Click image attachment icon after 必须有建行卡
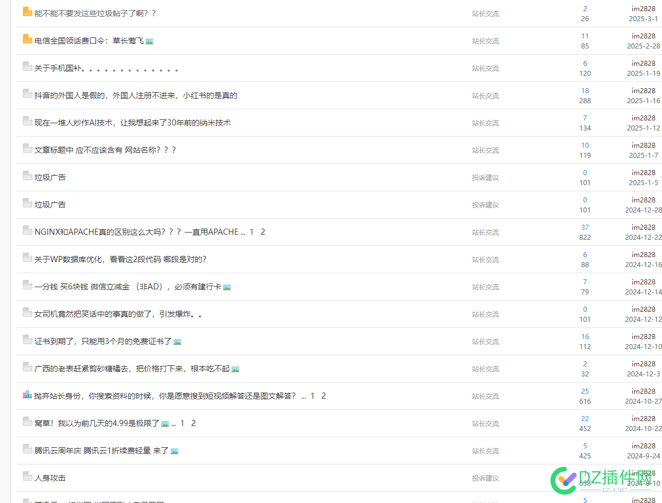 227,287
